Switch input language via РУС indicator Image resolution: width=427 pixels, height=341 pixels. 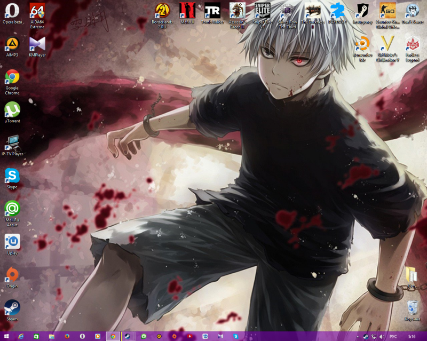coord(393,337)
